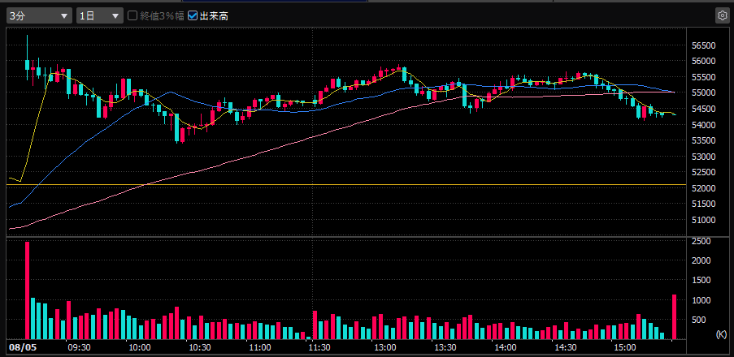The height and width of the screenshot is (357, 734).
Task: Click the 14:30 time axis label
Action: (x=566, y=348)
